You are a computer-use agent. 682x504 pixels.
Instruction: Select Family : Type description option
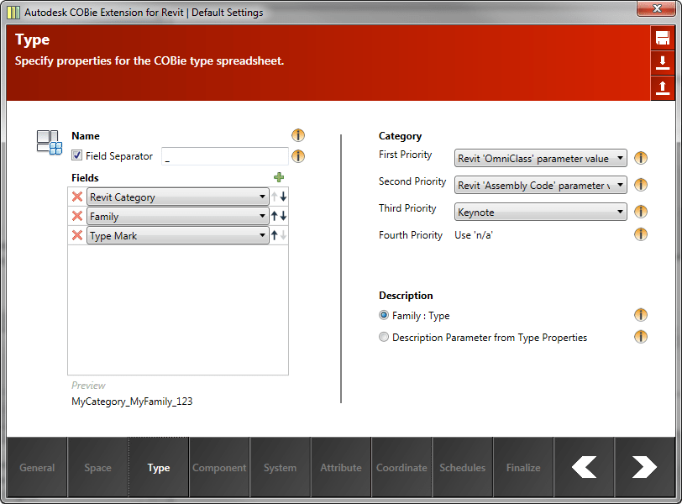coord(384,316)
